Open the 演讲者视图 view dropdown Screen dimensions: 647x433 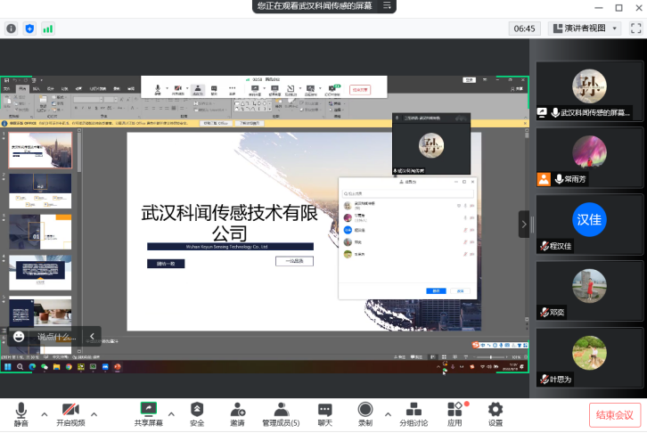point(585,29)
